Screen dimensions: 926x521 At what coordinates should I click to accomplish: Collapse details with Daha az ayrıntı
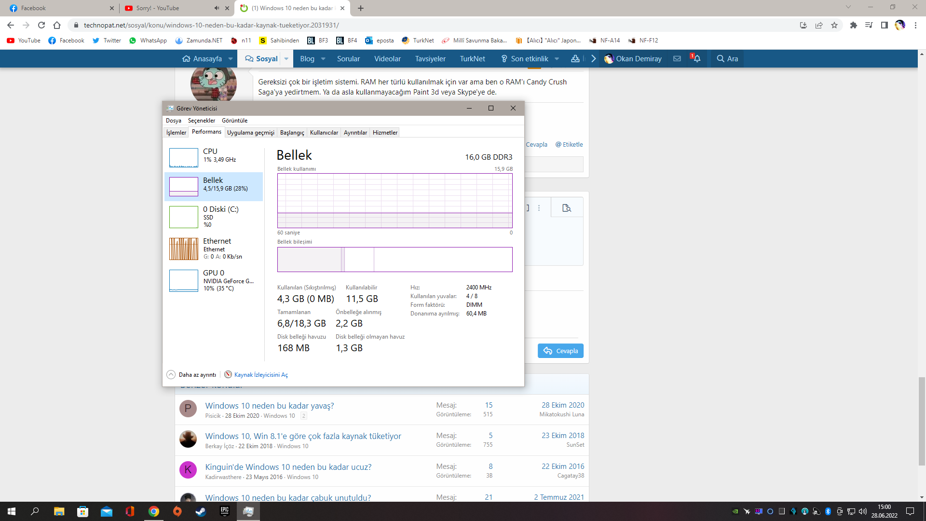(192, 375)
